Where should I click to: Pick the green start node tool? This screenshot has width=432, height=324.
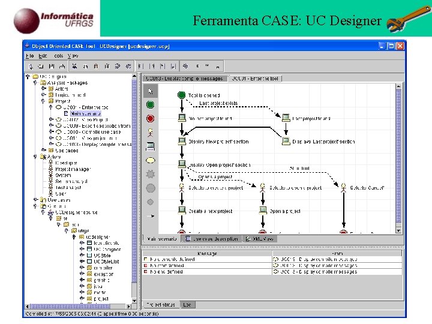[151, 105]
